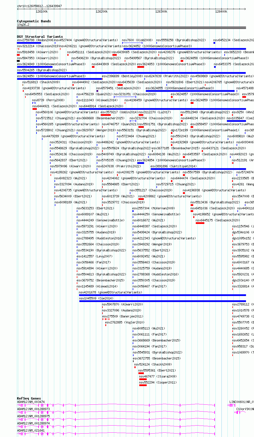Select nsv6439065 (Sedlazeck2020) label
Screen dimensions: 254x437
click(x=134, y=52)
